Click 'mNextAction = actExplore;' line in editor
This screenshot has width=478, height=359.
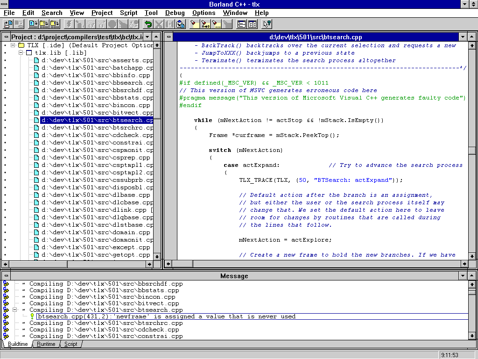(285, 240)
